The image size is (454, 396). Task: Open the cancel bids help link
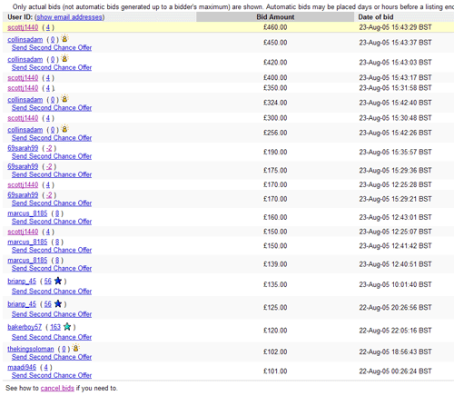point(57,388)
